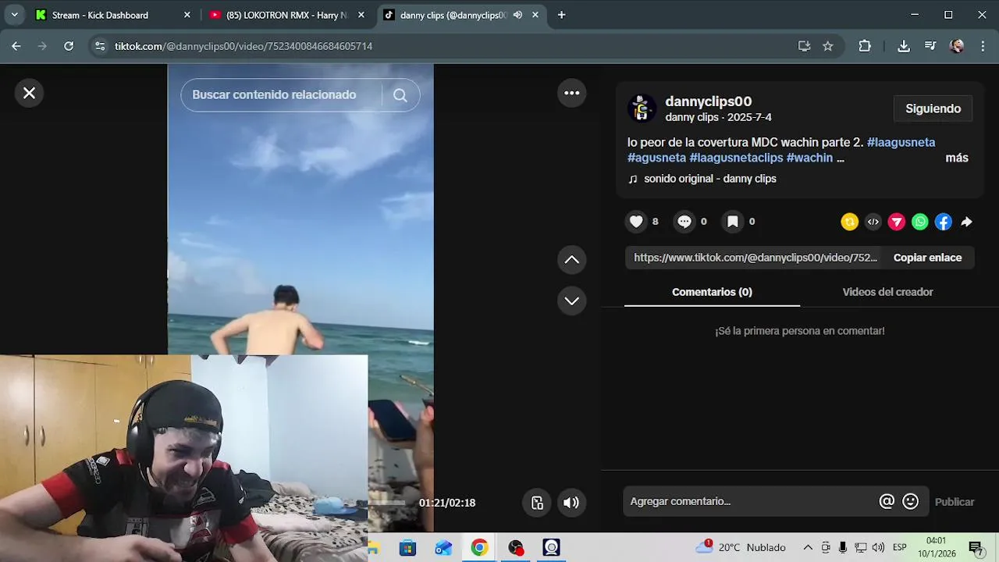Open the three-dots more options menu on the video
Viewport: 999px width, 562px height.
point(572,93)
